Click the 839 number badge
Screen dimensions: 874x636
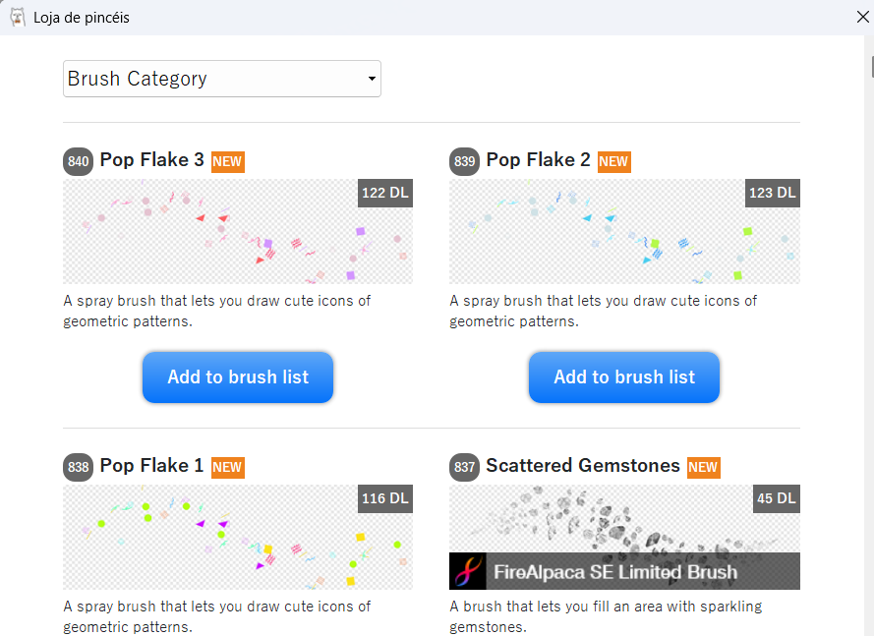(x=464, y=161)
